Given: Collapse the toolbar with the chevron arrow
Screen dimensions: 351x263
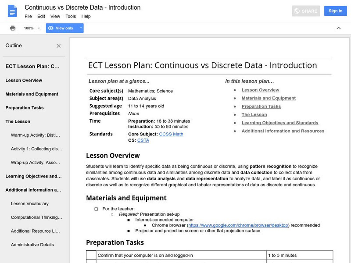Looking at the screenshot, I should pyautogui.click(x=338, y=28).
